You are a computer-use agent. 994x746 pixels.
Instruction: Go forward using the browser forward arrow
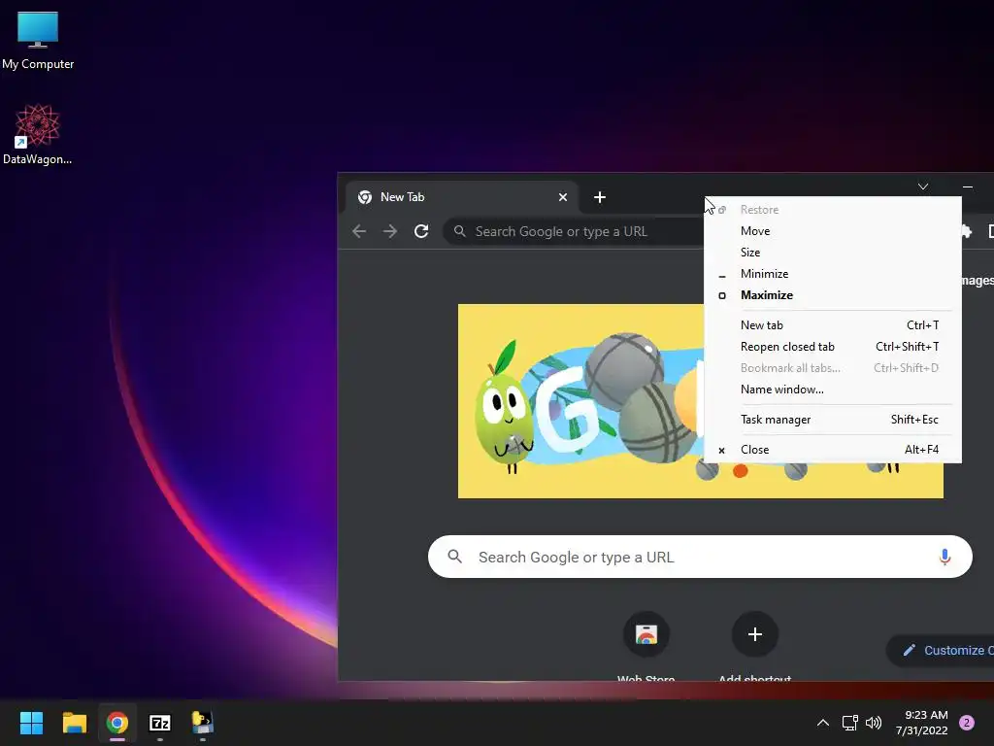[x=390, y=231]
